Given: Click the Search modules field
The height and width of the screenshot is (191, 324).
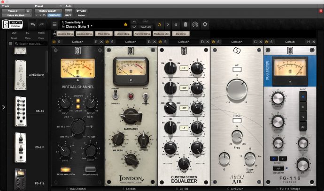Looking at the screenshot, I should [x=31, y=44].
